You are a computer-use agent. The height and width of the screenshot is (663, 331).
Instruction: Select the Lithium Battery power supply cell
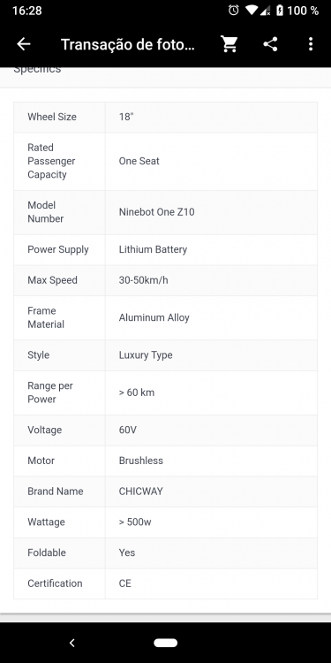(211, 249)
